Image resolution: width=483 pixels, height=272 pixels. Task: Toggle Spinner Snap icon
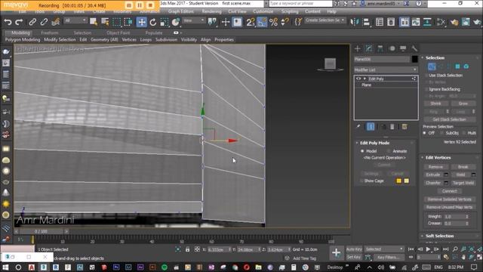285,22
